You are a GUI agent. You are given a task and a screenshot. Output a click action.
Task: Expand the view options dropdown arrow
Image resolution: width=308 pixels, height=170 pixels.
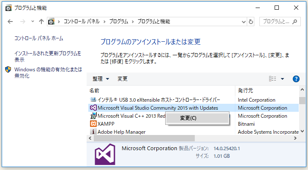[x=282, y=79]
